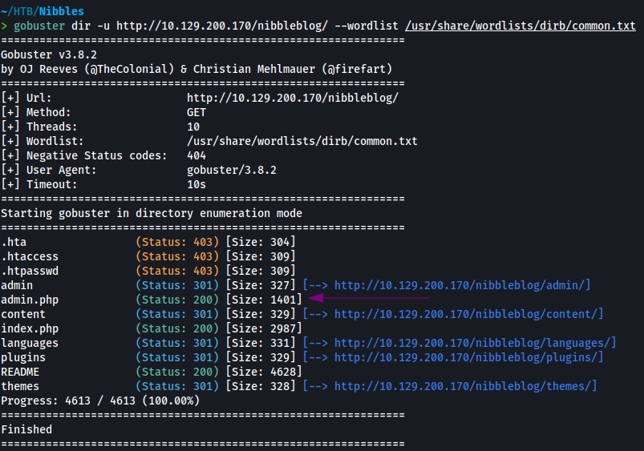This screenshot has height=451, width=644.
Task: Click the Progress 4613 / 4613 line
Action: (x=100, y=401)
